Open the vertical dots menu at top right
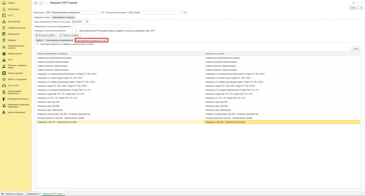 point(358,2)
